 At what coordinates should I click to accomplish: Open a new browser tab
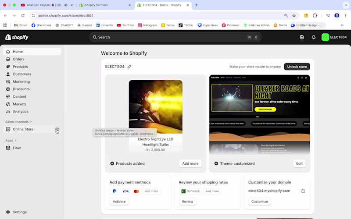(x=196, y=5)
